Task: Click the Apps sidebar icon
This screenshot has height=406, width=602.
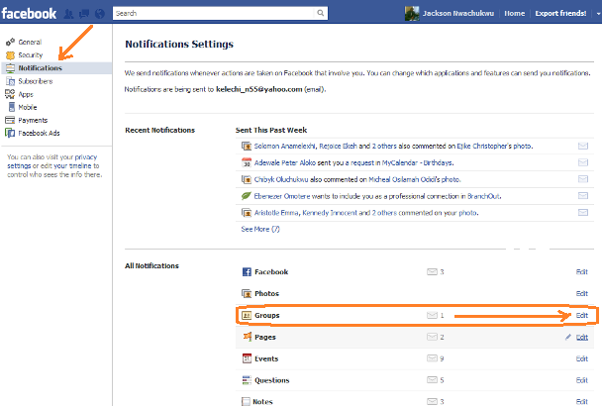Action: (10, 94)
